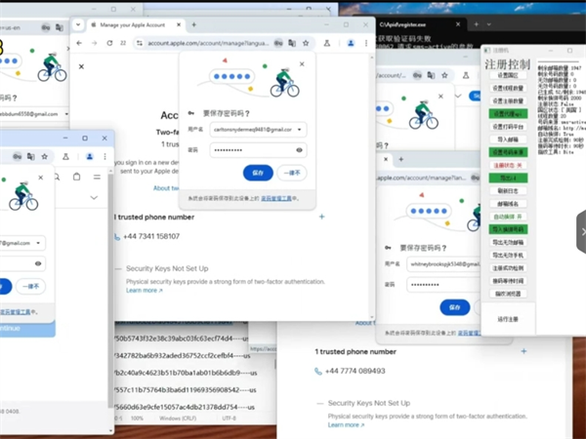Click the password field for whitneybrooks account
586x439 pixels.
[x=439, y=284]
